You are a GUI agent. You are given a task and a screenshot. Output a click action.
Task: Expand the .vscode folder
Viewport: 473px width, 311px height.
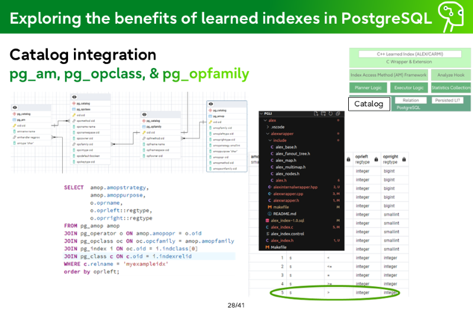pos(268,127)
